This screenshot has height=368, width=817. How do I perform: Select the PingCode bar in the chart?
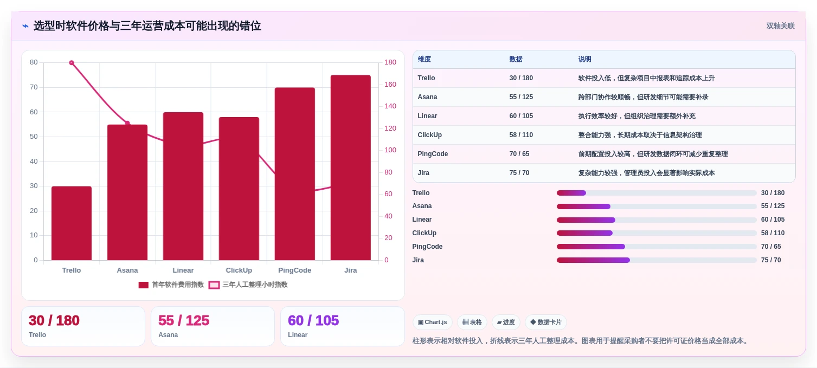295,174
